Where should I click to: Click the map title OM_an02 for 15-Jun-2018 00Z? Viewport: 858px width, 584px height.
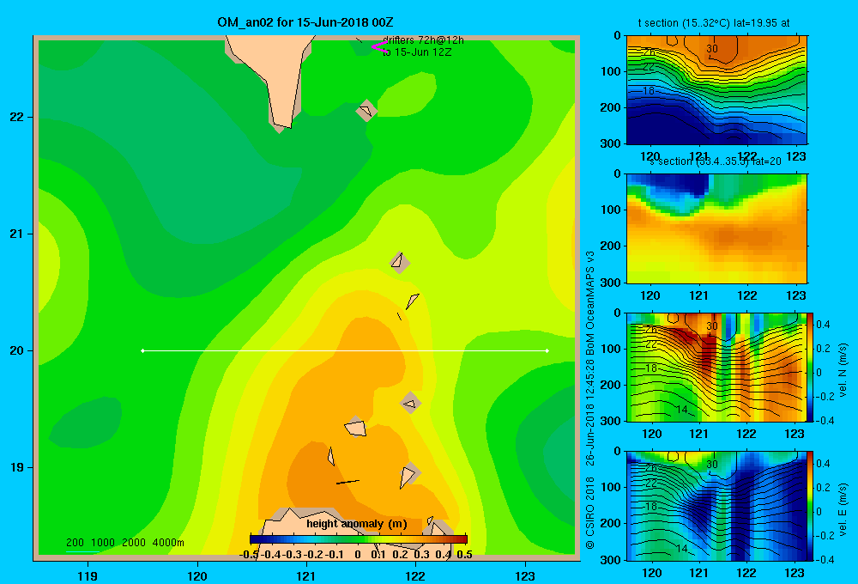point(305,22)
